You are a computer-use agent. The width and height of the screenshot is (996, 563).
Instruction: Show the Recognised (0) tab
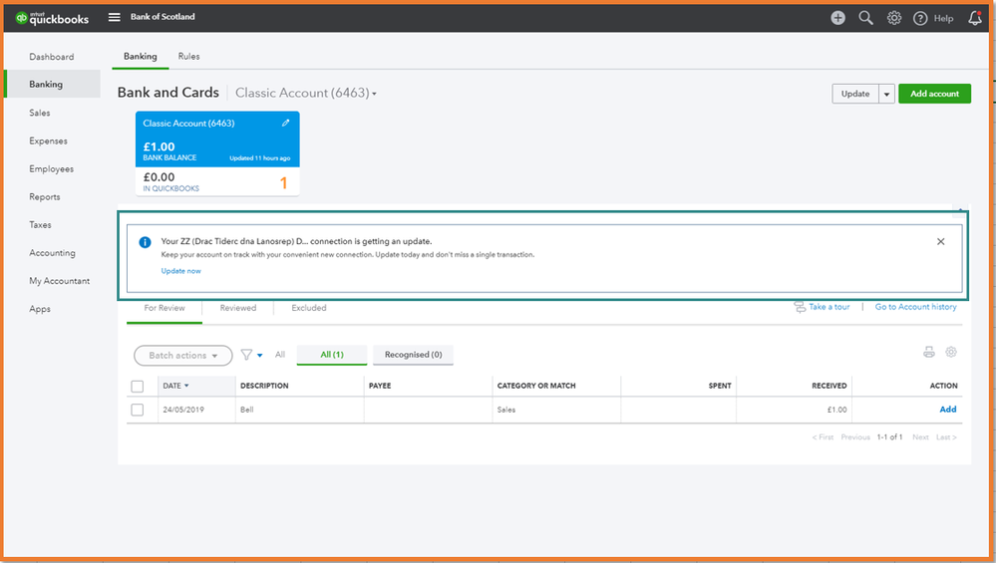point(413,355)
